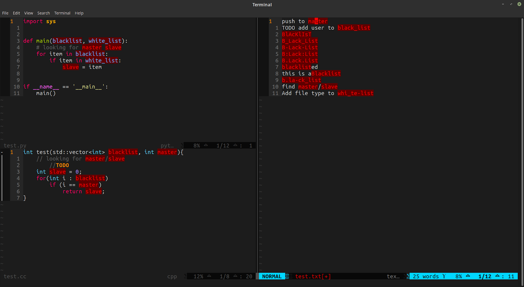Click the 'for item in blacklist:' line
The height and width of the screenshot is (287, 524).
point(72,54)
